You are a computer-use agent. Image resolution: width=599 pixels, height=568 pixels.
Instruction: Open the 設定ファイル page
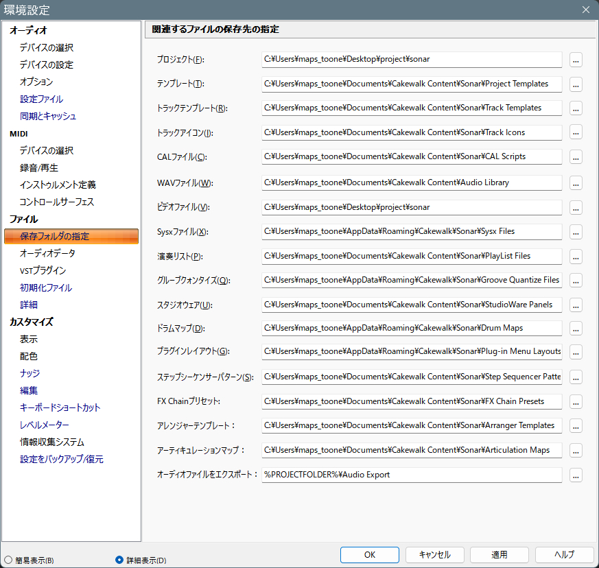click(x=42, y=99)
